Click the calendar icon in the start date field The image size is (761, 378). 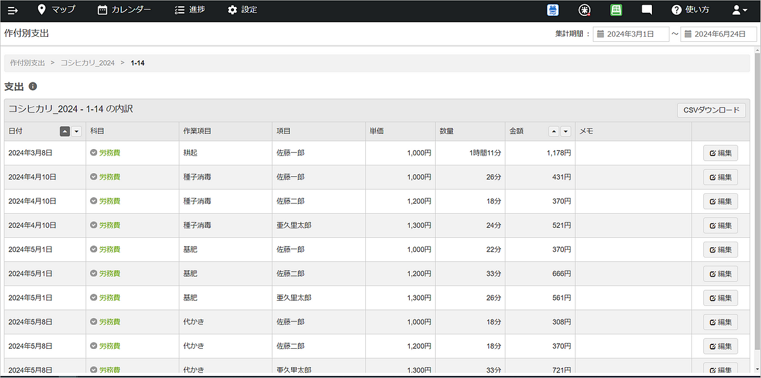[600, 34]
